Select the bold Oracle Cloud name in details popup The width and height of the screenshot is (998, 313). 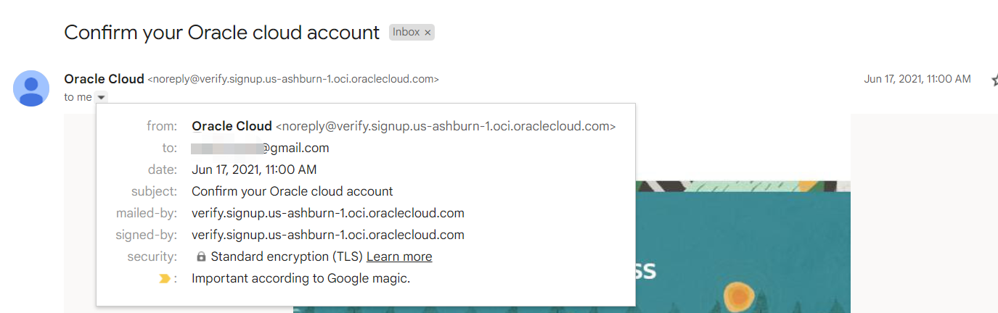coord(232,126)
